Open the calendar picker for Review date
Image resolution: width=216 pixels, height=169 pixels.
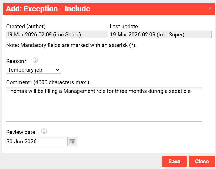(x=73, y=142)
